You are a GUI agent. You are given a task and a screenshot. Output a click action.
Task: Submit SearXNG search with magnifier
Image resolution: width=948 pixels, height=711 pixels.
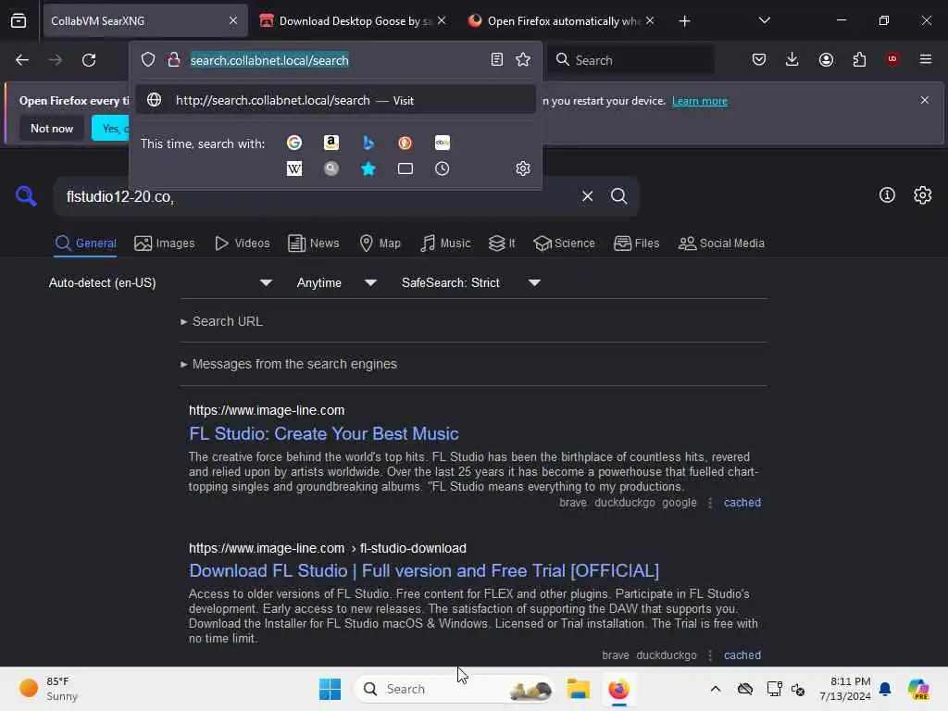click(618, 196)
